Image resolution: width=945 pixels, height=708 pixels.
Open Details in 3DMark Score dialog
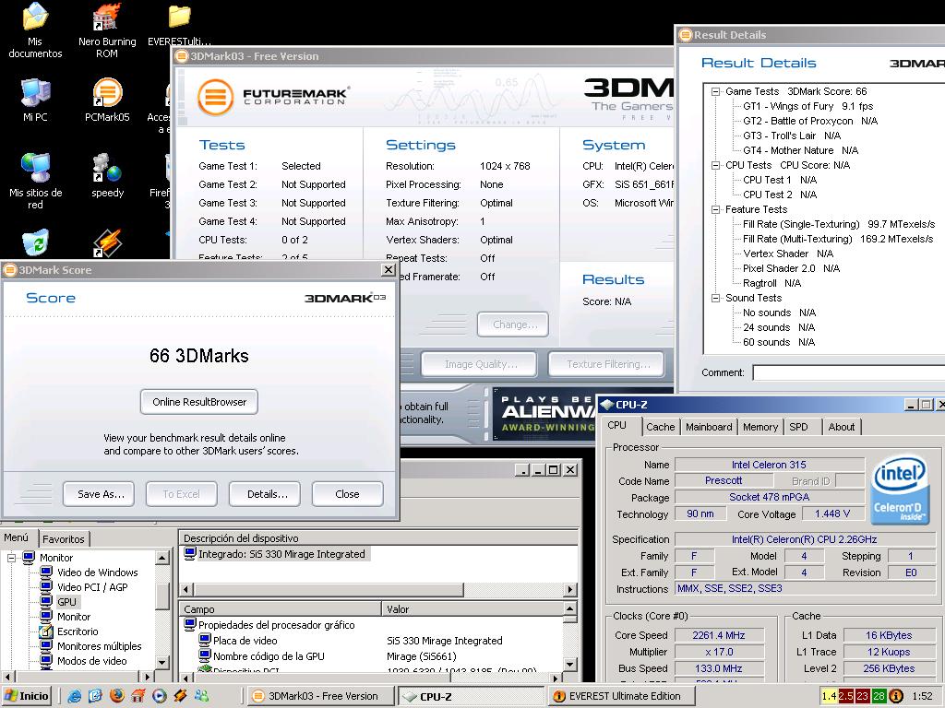(x=265, y=494)
